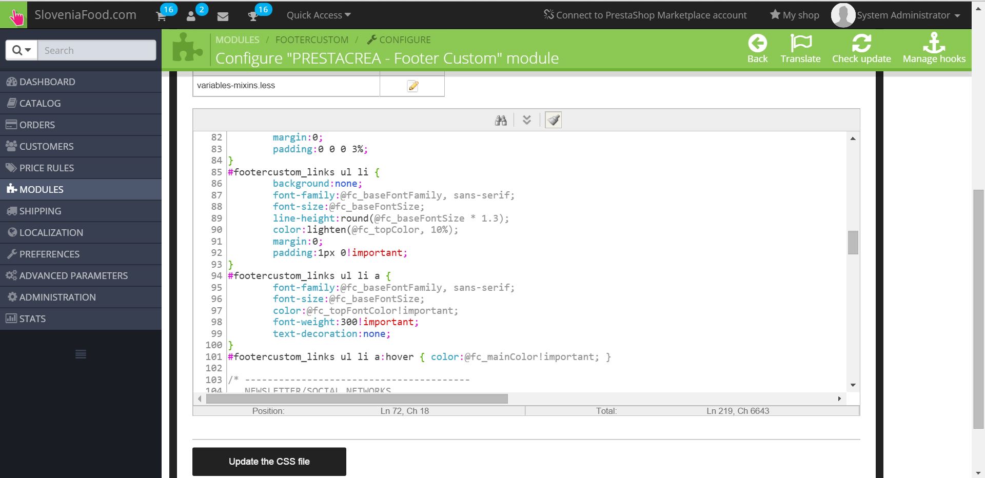Place cursor on '#footercustom_links ul li {' line 85
985x478 pixels.
coord(304,172)
